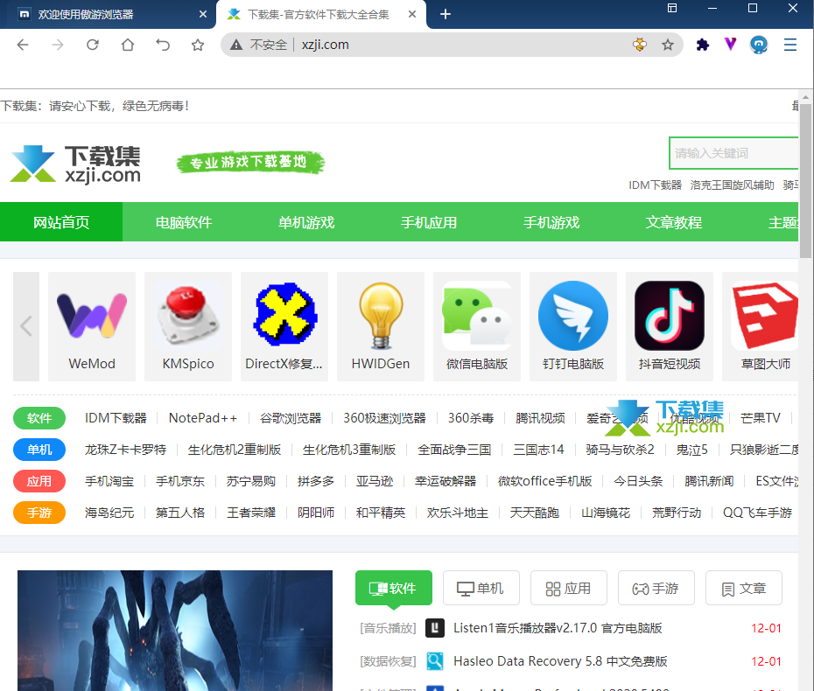This screenshot has height=691, width=814.
Task: Click the featured game banner image
Action: pyautogui.click(x=175, y=631)
